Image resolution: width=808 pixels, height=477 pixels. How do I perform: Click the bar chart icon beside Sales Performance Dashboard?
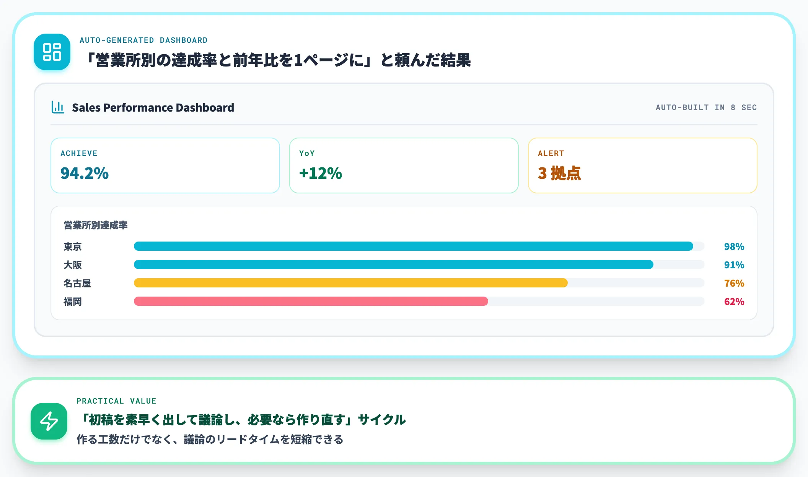(x=58, y=107)
